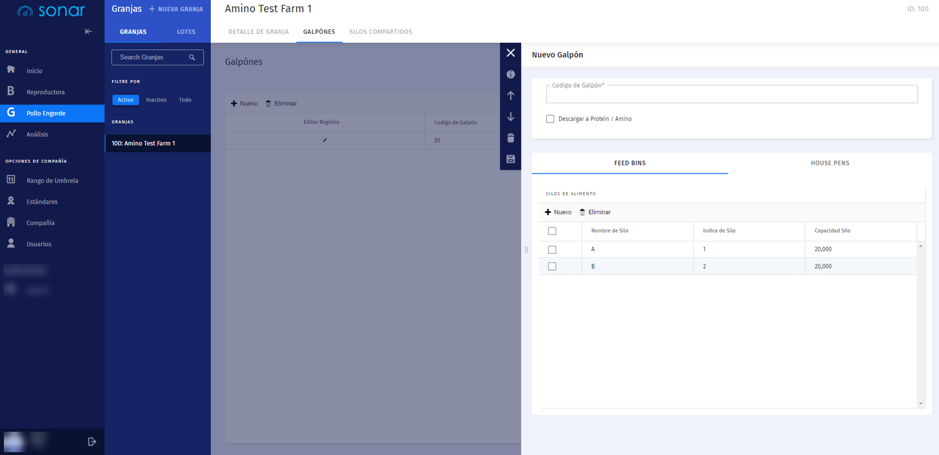Click the search magnifier in Search Granjas
The image size is (939, 455).
coord(192,57)
